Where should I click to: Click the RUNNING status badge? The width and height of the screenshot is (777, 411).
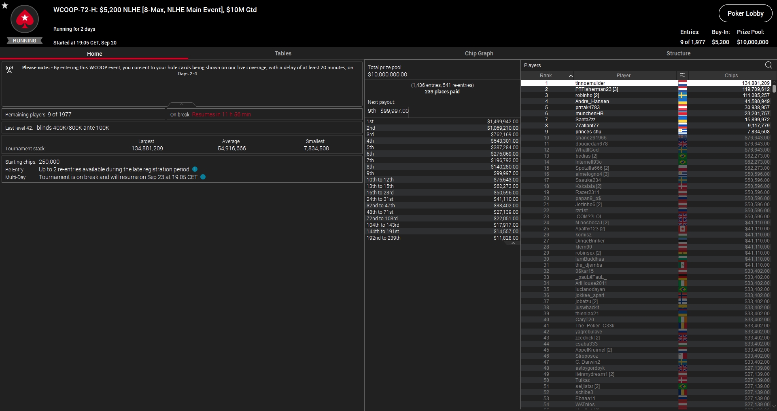25,41
